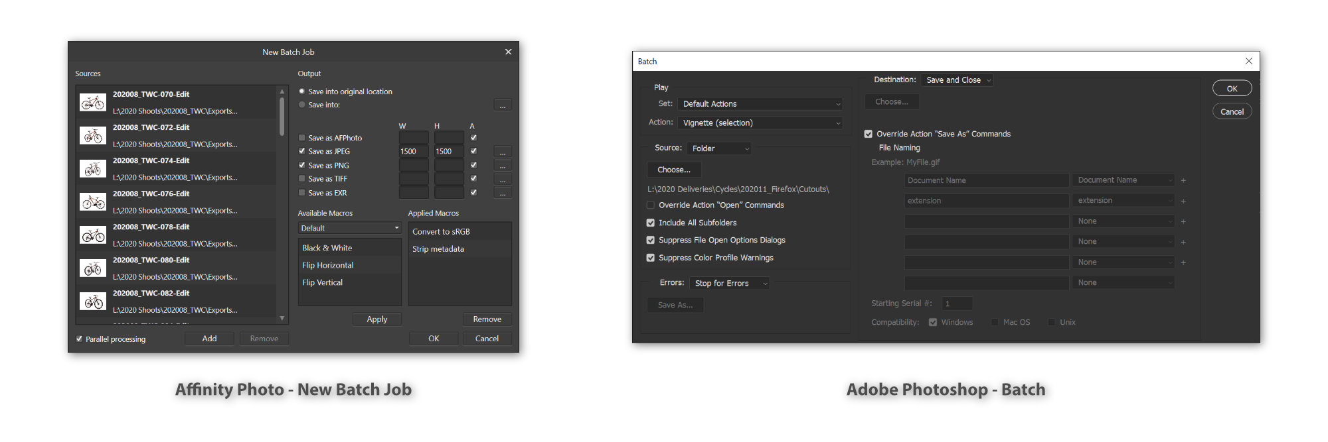Open the Errors dropdown, Stop for Errors

(x=730, y=283)
